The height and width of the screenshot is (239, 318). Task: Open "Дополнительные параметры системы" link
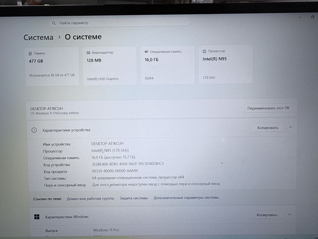click(186, 198)
